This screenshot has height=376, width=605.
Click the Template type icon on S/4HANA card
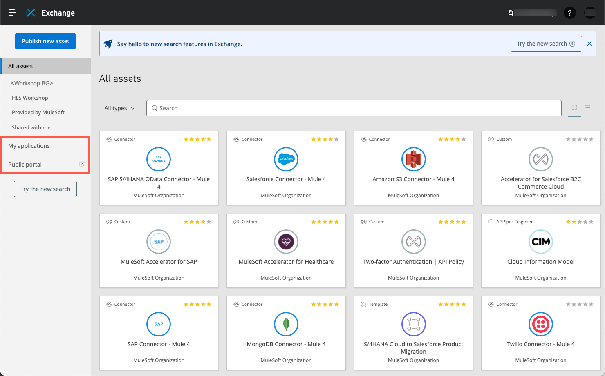click(x=364, y=304)
